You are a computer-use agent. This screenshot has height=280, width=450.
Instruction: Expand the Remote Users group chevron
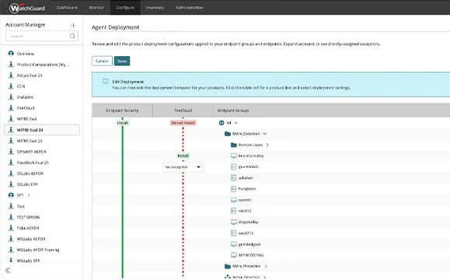coord(267,145)
